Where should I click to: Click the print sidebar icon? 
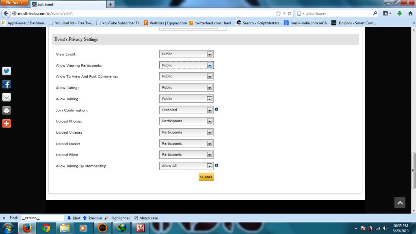[6, 110]
